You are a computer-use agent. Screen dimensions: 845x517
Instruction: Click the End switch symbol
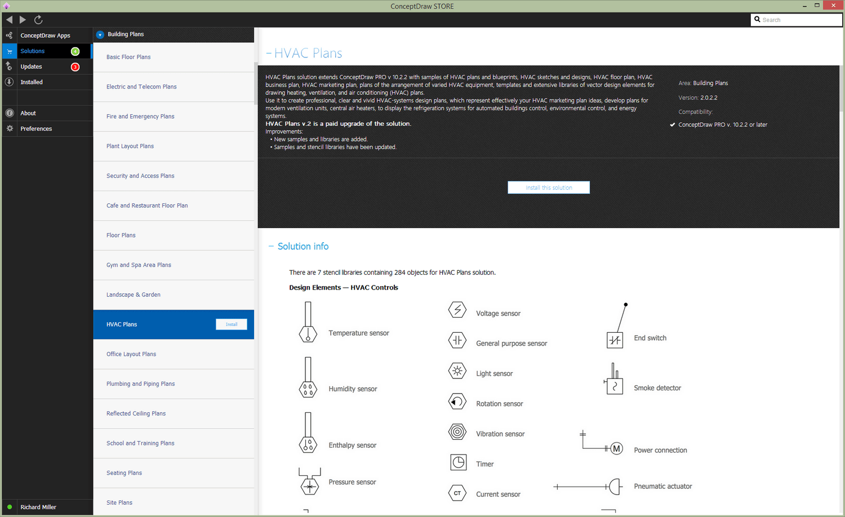coord(617,326)
